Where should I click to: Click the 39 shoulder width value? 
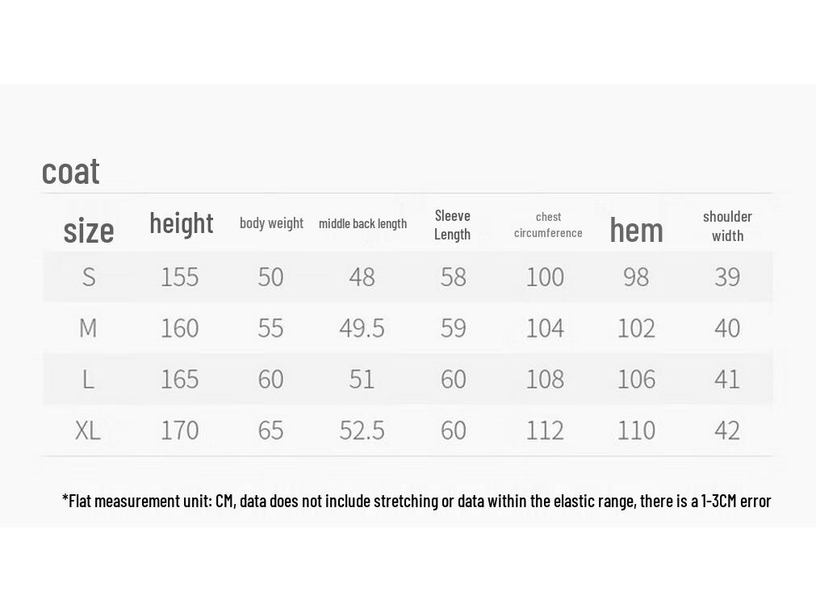point(727,277)
